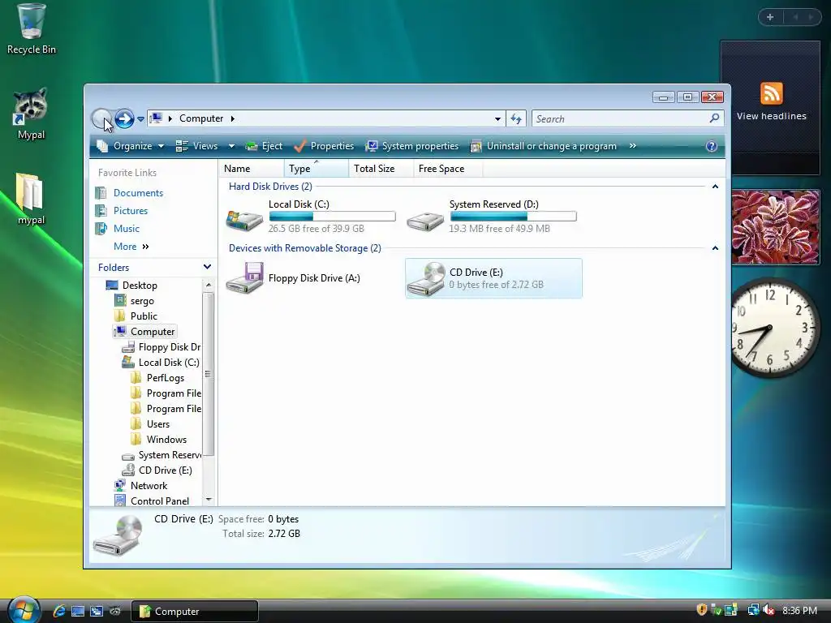
Task: Click the Forward navigation arrow button
Action: (124, 118)
